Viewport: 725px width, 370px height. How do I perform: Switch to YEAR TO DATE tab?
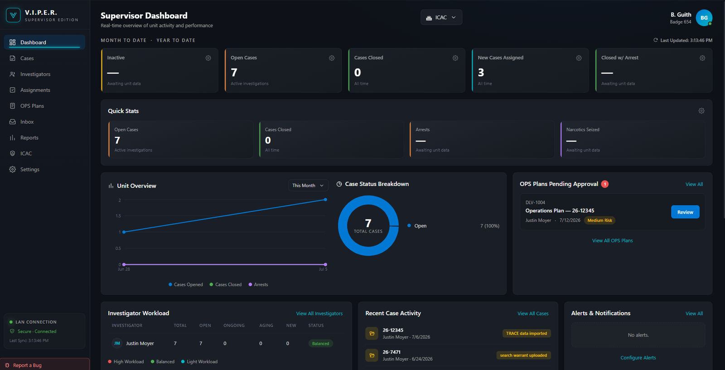pos(176,40)
